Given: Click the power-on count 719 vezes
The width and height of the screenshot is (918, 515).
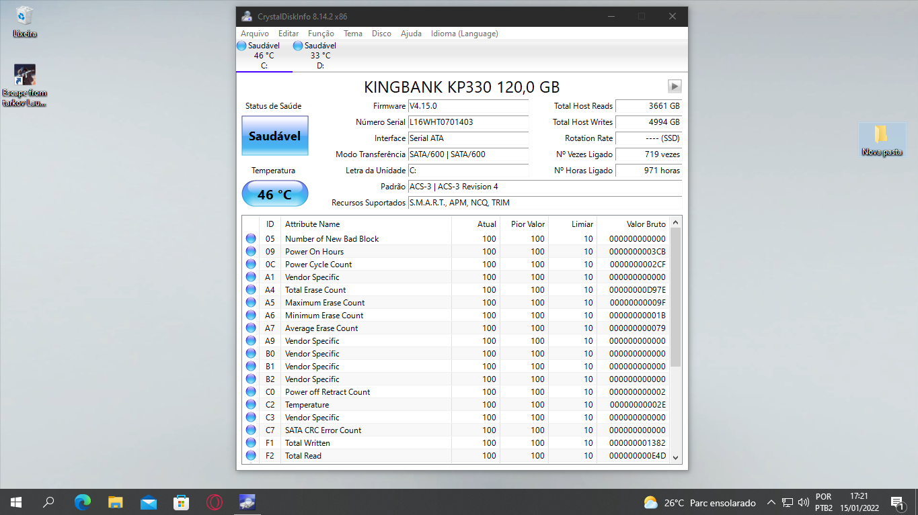Looking at the screenshot, I should coord(649,154).
